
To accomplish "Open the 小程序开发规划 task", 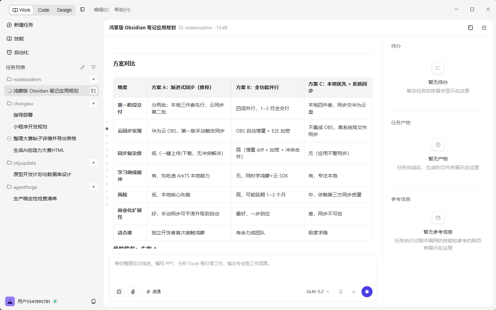I will 30,127.
